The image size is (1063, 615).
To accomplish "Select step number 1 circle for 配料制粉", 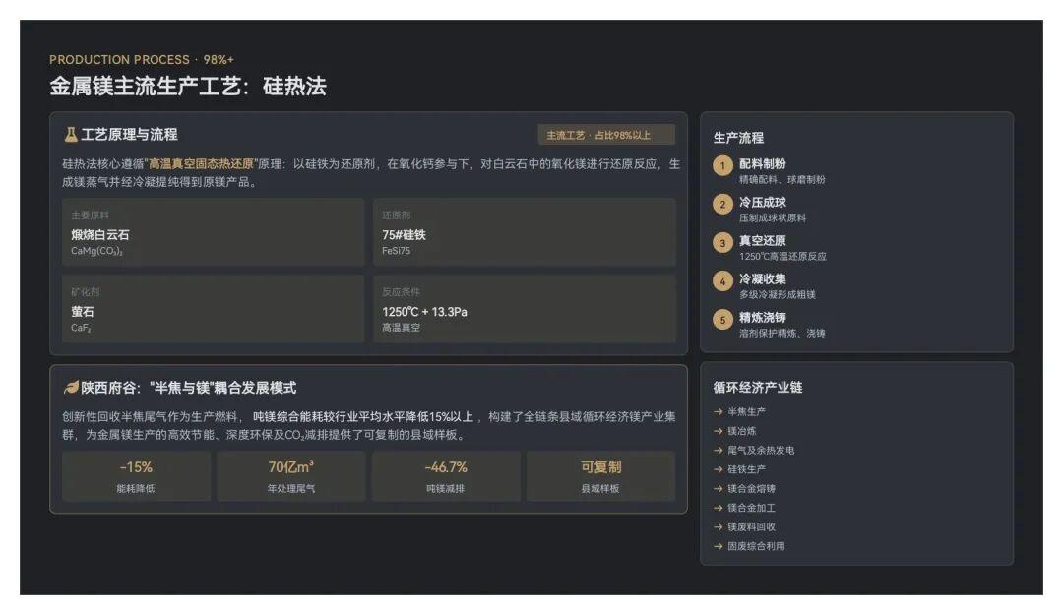I will point(723,165).
